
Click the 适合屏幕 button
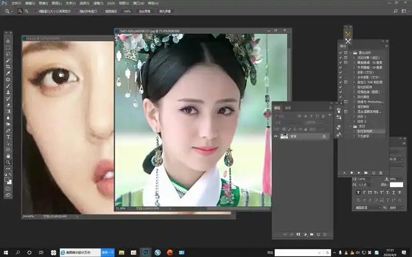coord(144,11)
